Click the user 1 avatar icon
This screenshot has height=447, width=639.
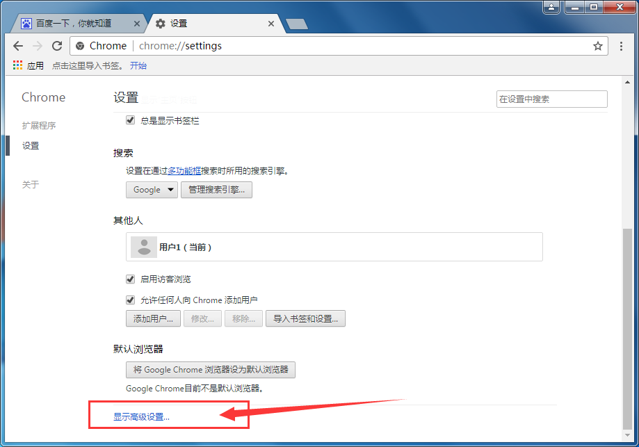click(x=144, y=247)
